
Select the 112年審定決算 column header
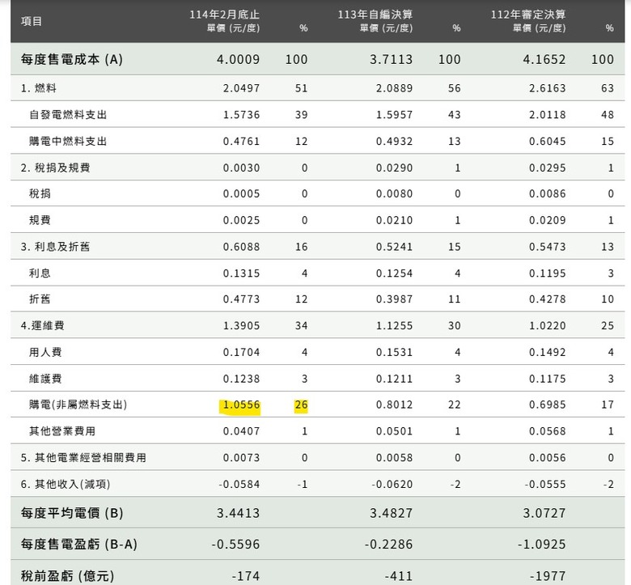click(528, 15)
